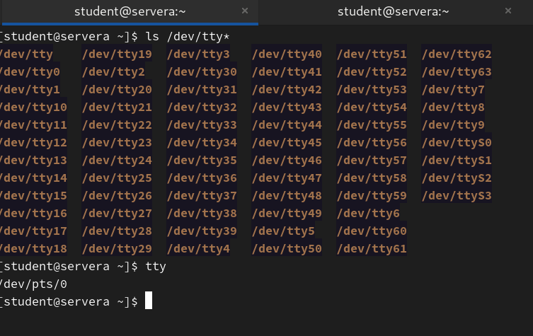The width and height of the screenshot is (533, 336).
Task: Click the /dev/tty45 entry
Action: (x=287, y=142)
